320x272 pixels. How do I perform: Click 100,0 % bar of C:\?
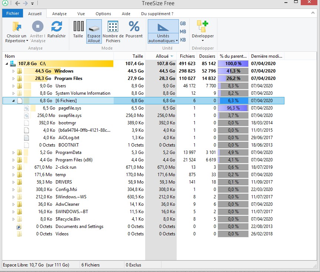233,64
